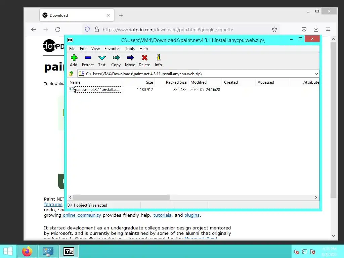Sort by Name column header
Image resolution: width=344 pixels, height=258 pixels.
tap(94, 82)
